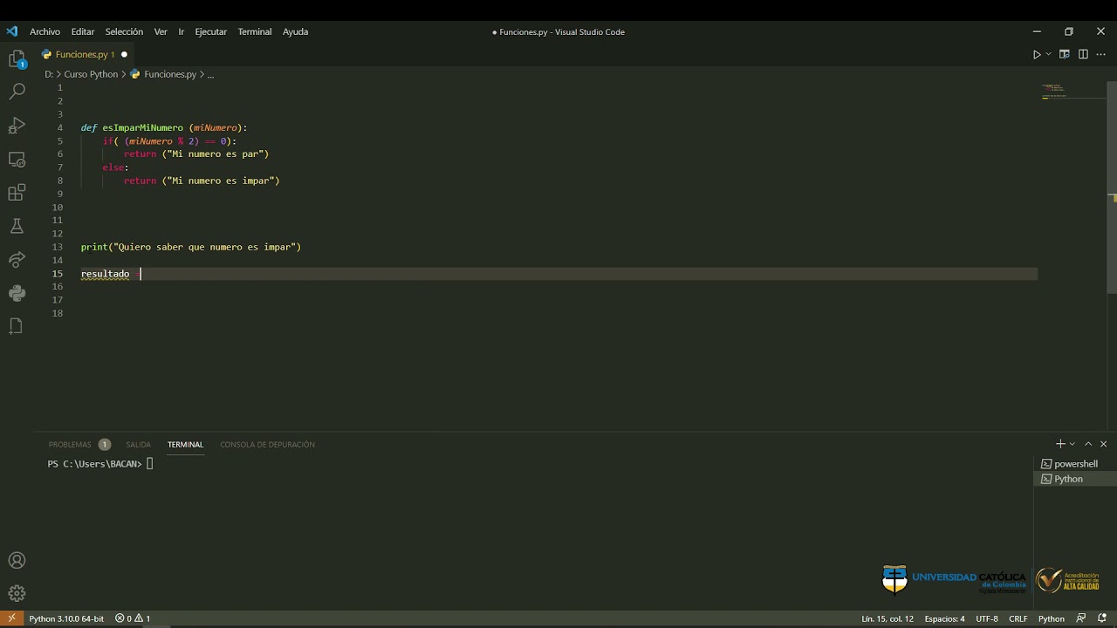Open the errors and warnings indicator
Screen dimensions: 1117x628
tap(133, 618)
